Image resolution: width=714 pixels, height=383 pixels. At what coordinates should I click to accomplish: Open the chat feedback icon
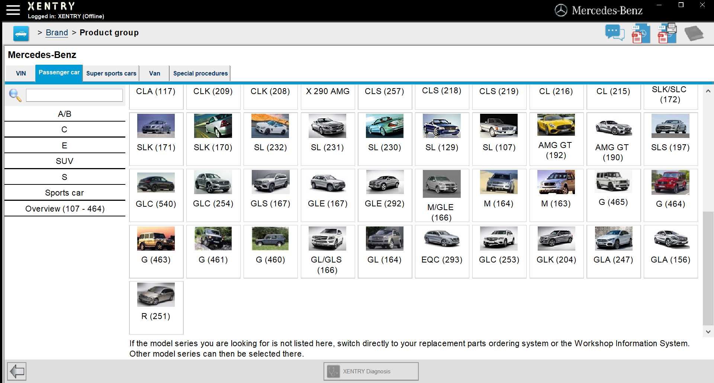tap(614, 33)
